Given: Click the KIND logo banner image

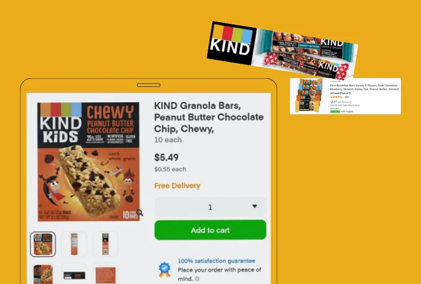Looking at the screenshot, I should coord(282,51).
